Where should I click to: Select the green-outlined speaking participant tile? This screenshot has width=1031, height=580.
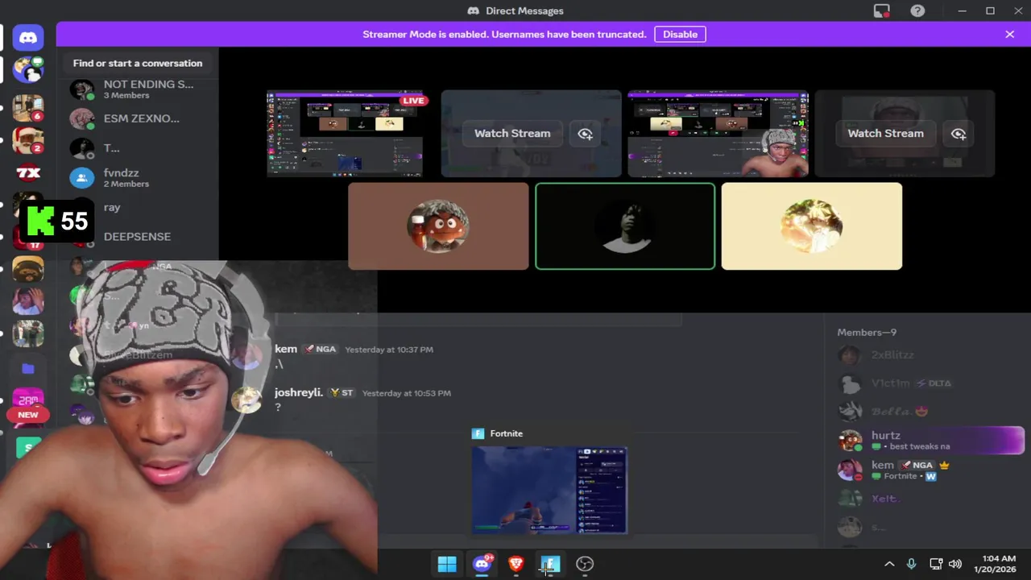pyautogui.click(x=625, y=226)
